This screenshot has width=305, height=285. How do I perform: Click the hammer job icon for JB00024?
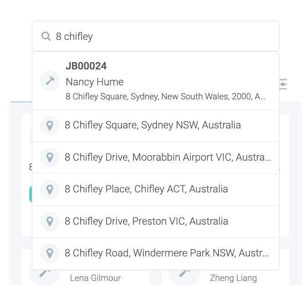(x=50, y=81)
